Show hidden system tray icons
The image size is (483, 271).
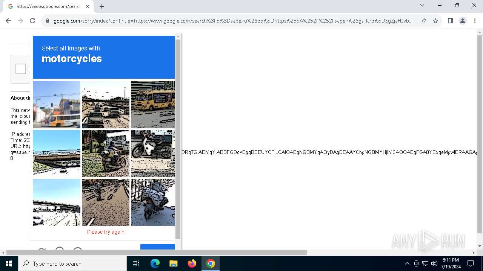click(407, 263)
